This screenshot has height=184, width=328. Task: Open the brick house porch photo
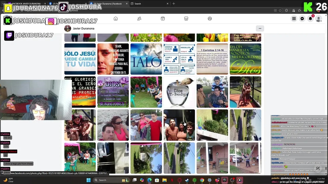coord(212,158)
